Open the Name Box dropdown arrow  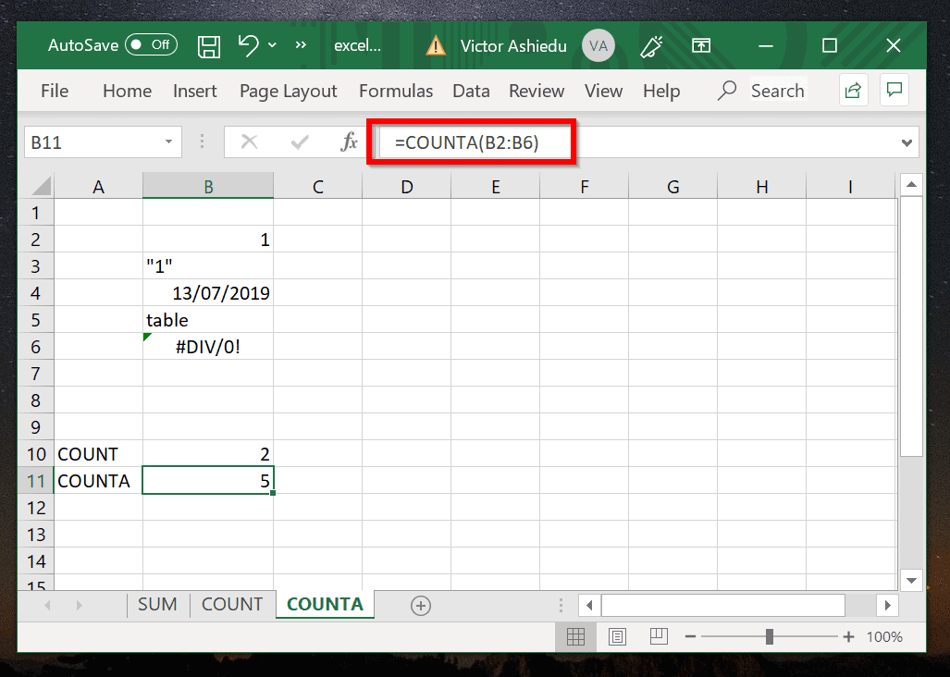point(169,141)
